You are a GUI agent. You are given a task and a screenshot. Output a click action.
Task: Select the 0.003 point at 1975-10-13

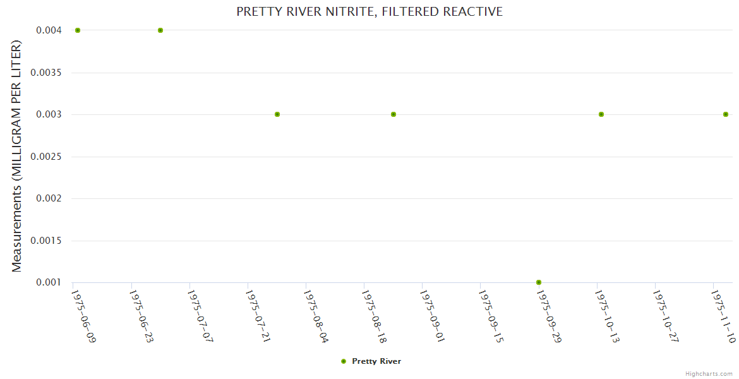point(601,114)
